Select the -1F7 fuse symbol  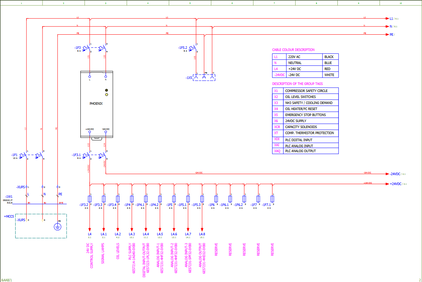point(258,199)
